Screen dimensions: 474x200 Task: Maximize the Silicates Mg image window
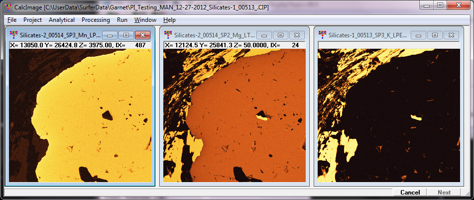281,35
